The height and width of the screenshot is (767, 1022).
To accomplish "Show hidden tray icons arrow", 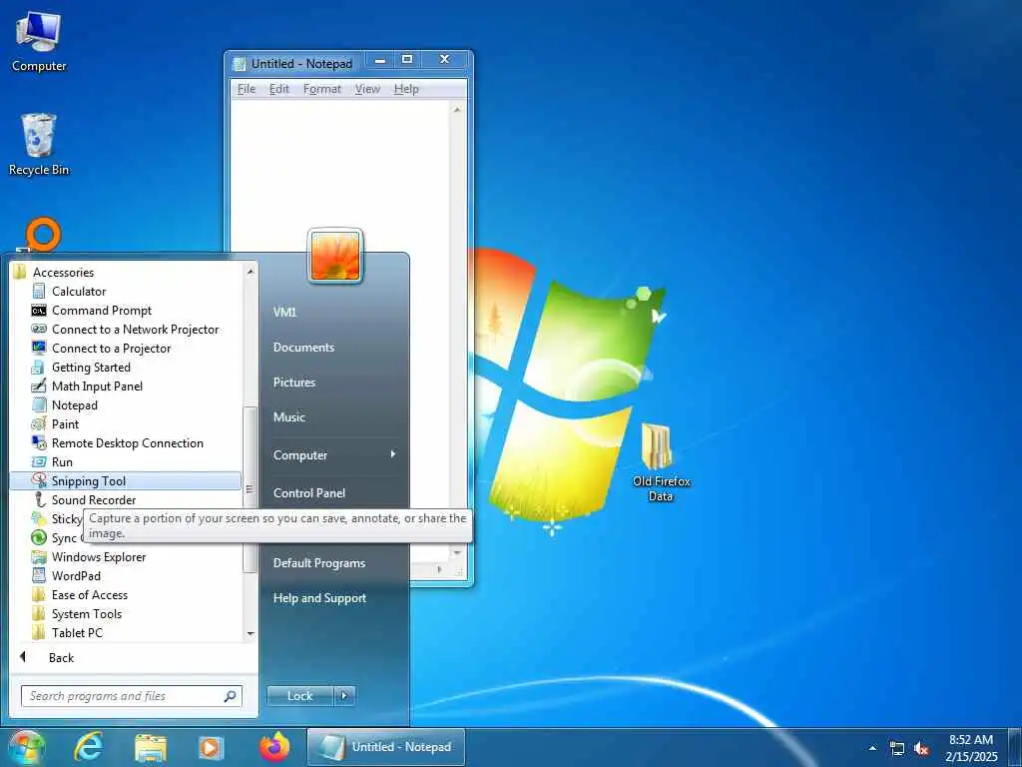I will tap(872, 749).
